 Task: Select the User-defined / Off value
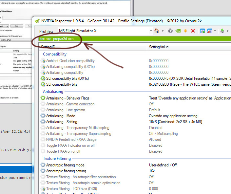click(x=163, y=165)
